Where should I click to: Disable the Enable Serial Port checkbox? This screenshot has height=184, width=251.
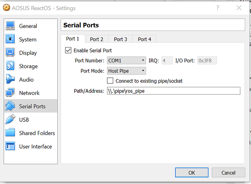[x=68, y=50]
